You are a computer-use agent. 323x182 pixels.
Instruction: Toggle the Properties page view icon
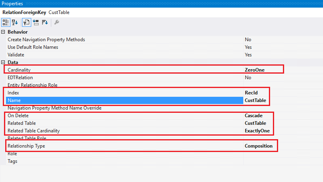point(25,22)
